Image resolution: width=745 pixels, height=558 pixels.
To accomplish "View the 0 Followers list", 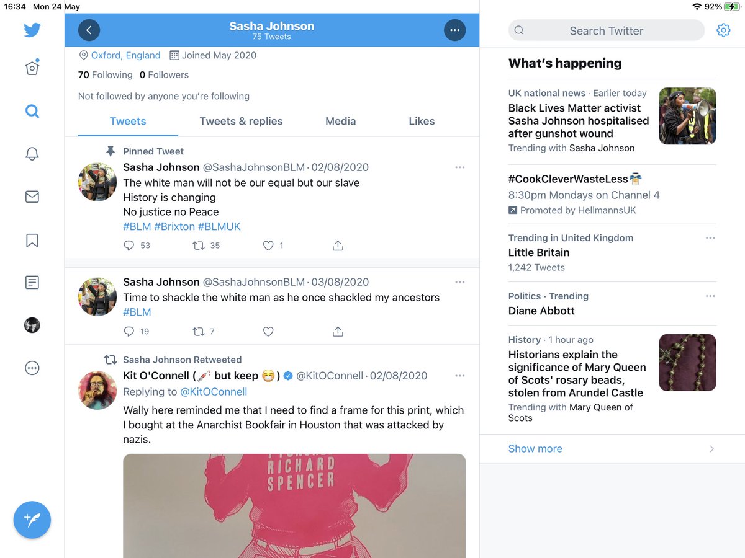I will click(164, 74).
